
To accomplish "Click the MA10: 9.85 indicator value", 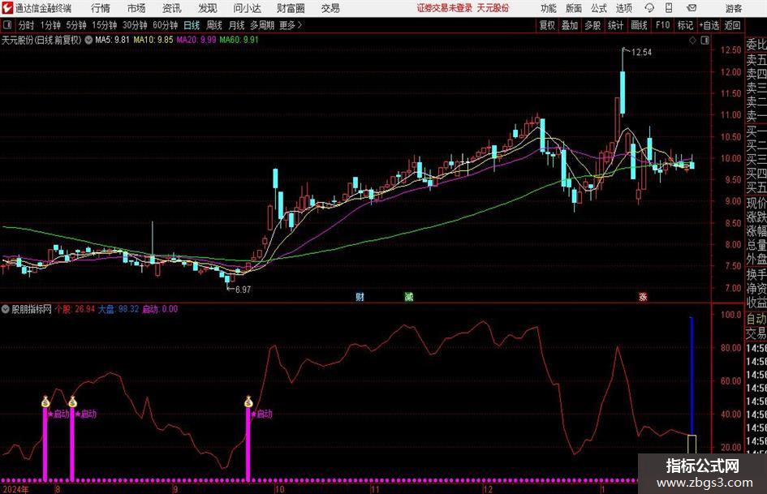I will 153,40.
